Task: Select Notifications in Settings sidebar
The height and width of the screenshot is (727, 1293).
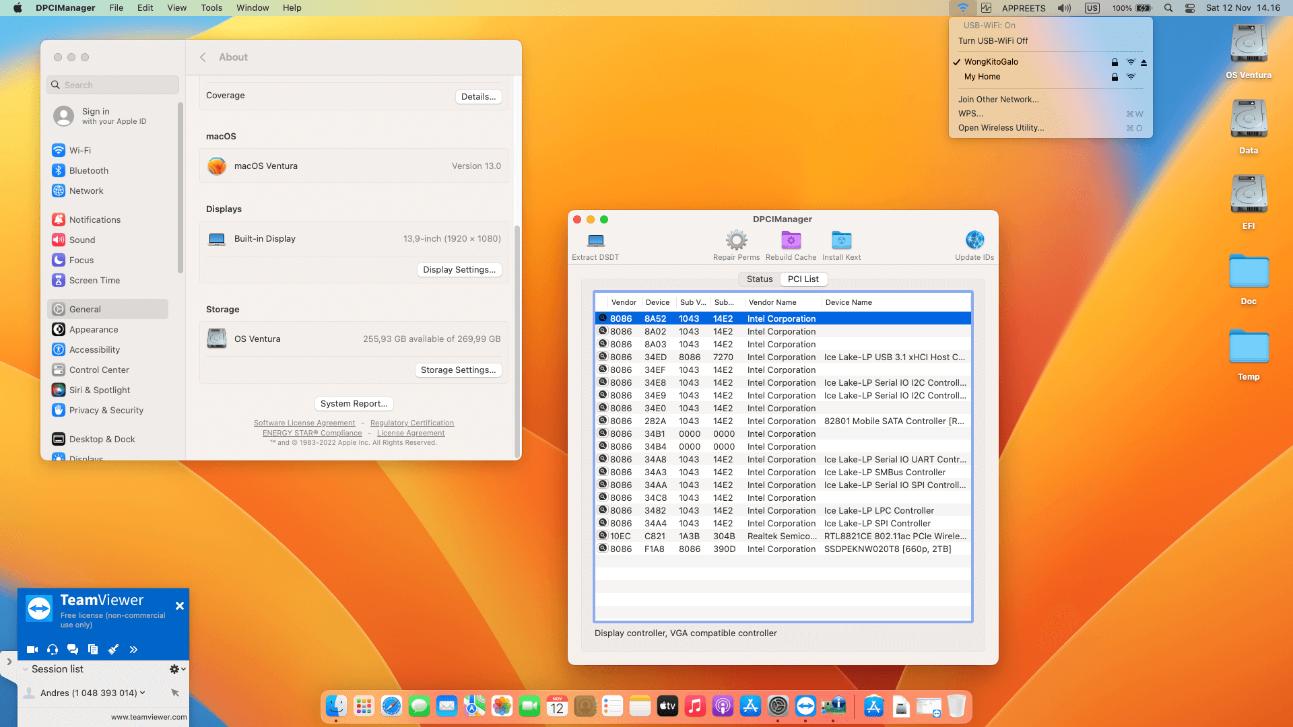Action: pyautogui.click(x=108, y=220)
